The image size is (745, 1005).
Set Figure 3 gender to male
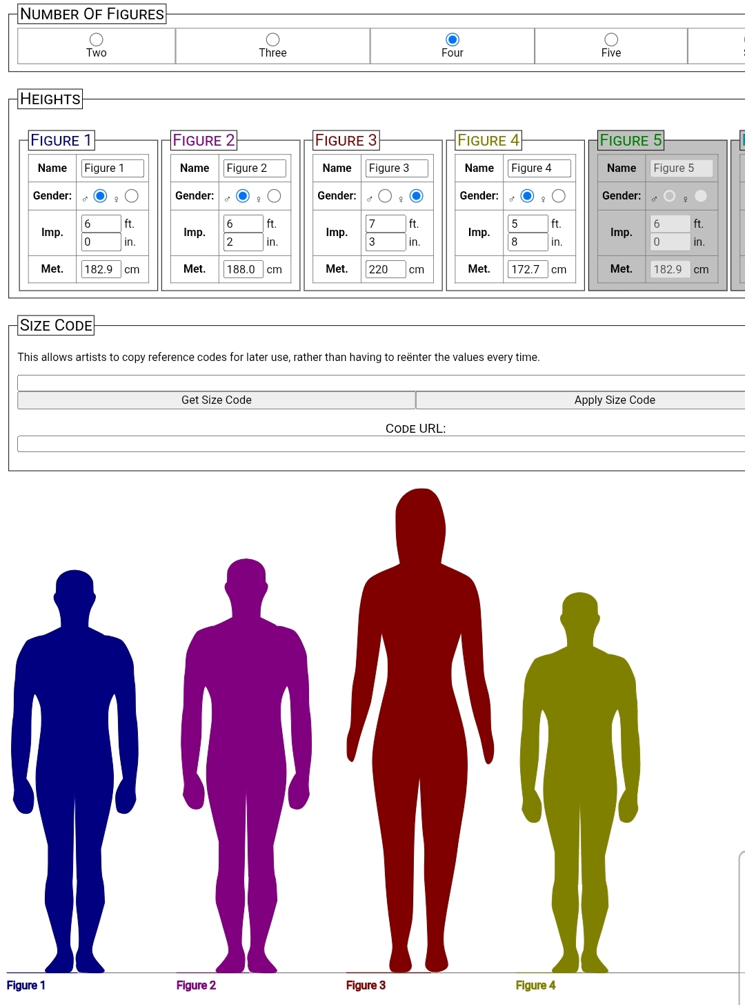tap(385, 196)
